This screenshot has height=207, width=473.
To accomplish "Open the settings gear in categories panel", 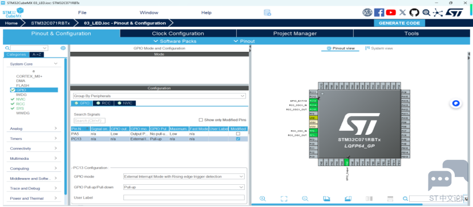I will [63, 48].
